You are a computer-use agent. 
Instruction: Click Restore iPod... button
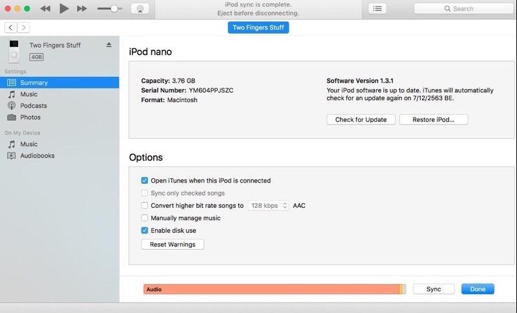[434, 119]
